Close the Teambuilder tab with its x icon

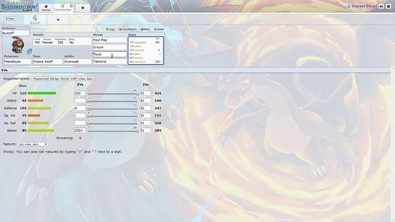coord(72,6)
